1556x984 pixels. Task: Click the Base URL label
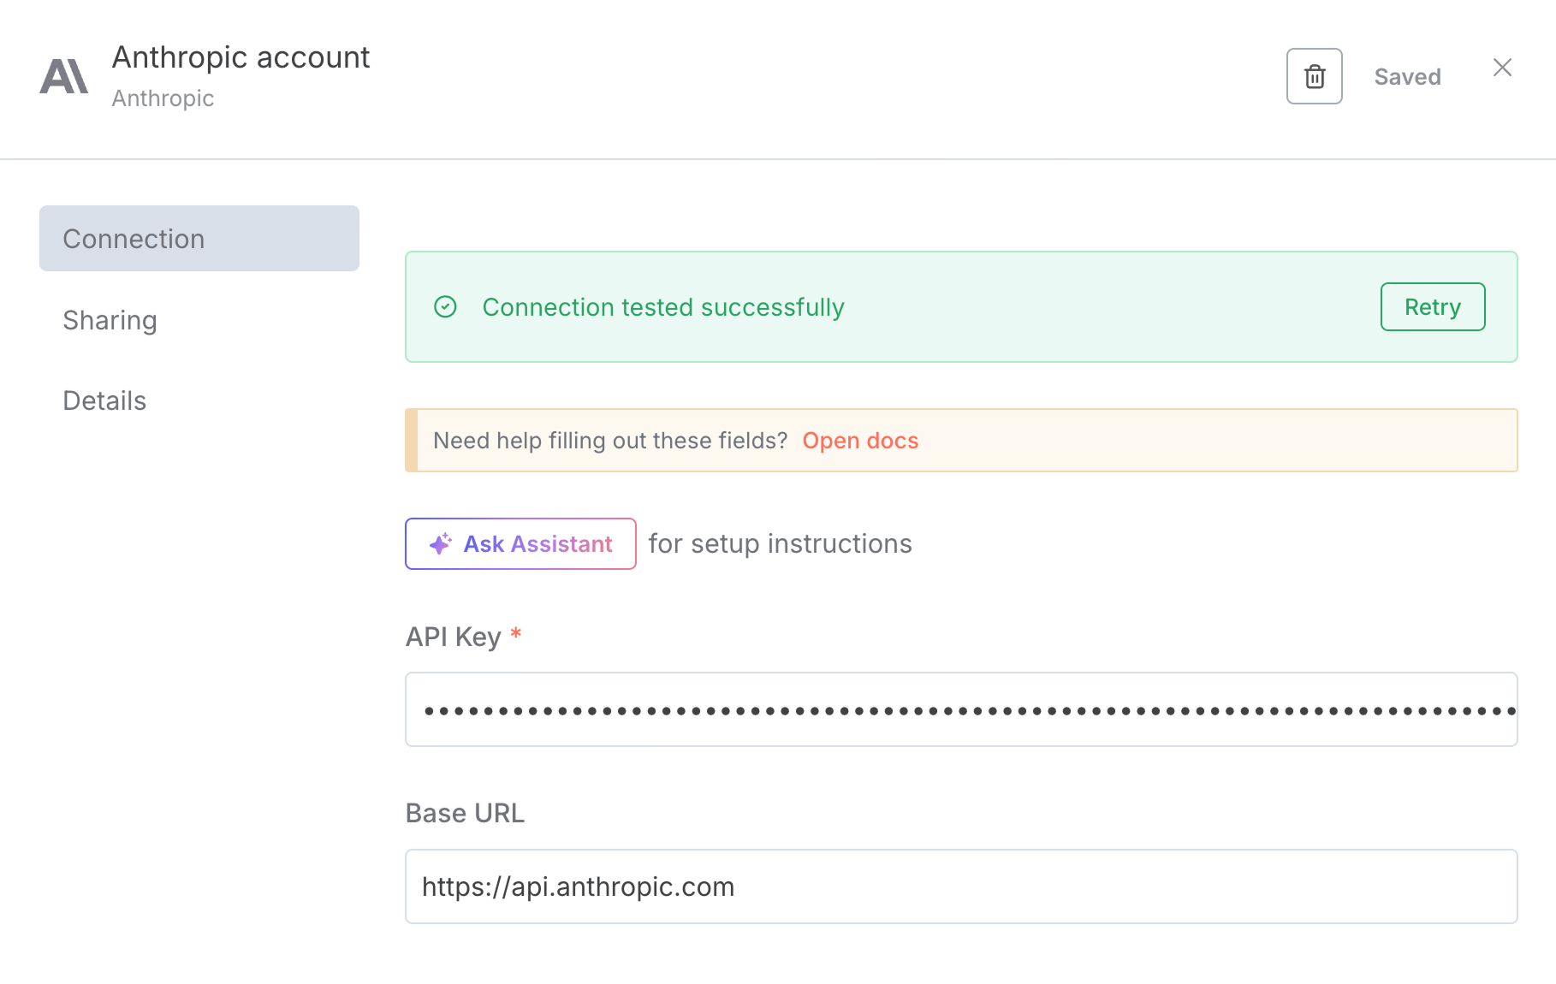(x=465, y=813)
